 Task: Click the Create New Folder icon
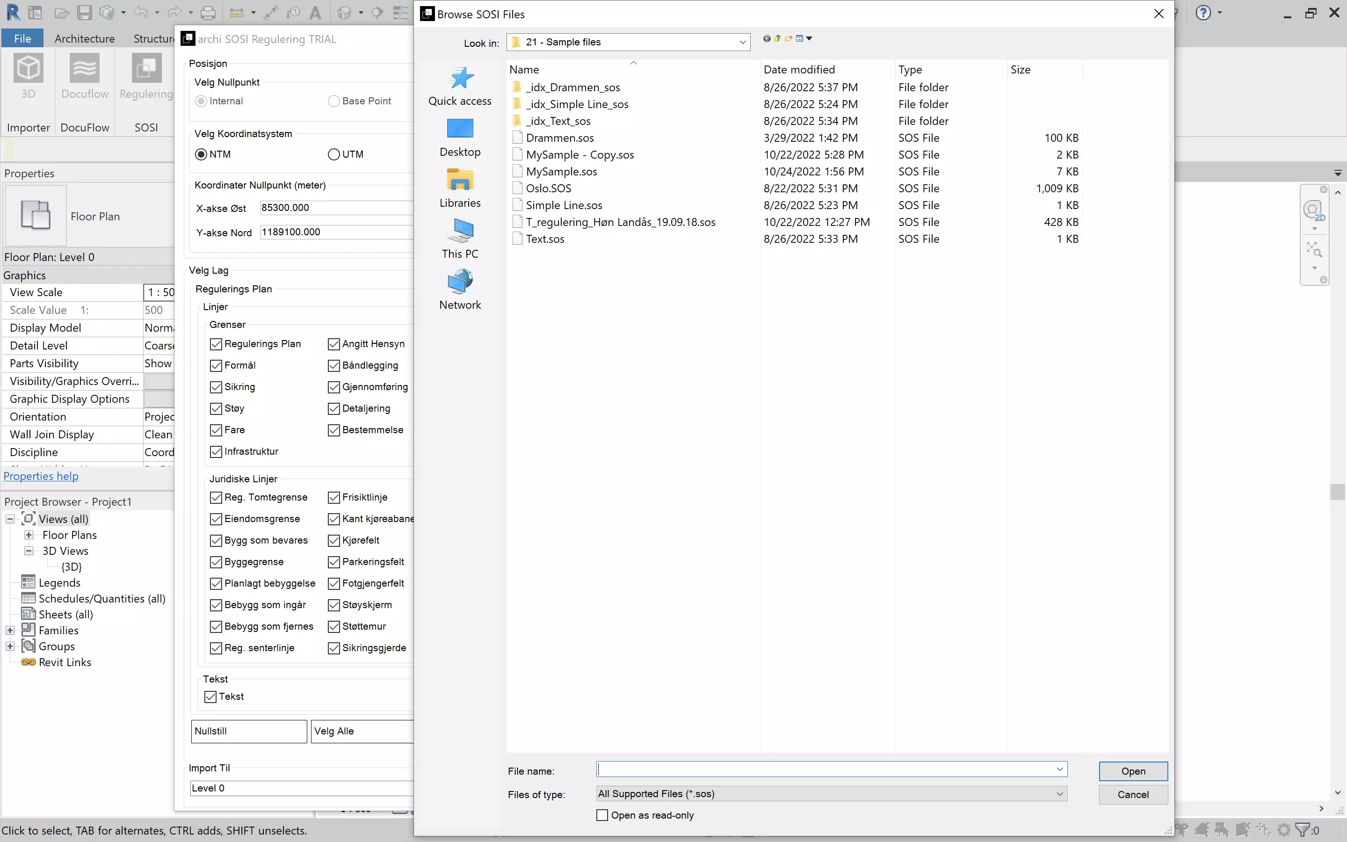point(788,38)
